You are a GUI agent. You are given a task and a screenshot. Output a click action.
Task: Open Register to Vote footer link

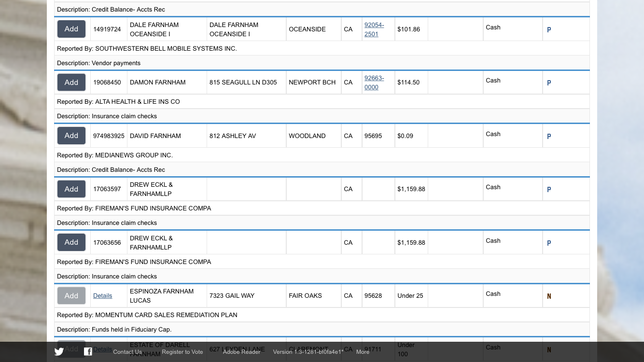click(182, 352)
